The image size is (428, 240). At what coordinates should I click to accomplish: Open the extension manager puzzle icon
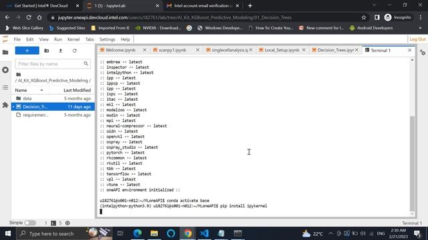5,105
